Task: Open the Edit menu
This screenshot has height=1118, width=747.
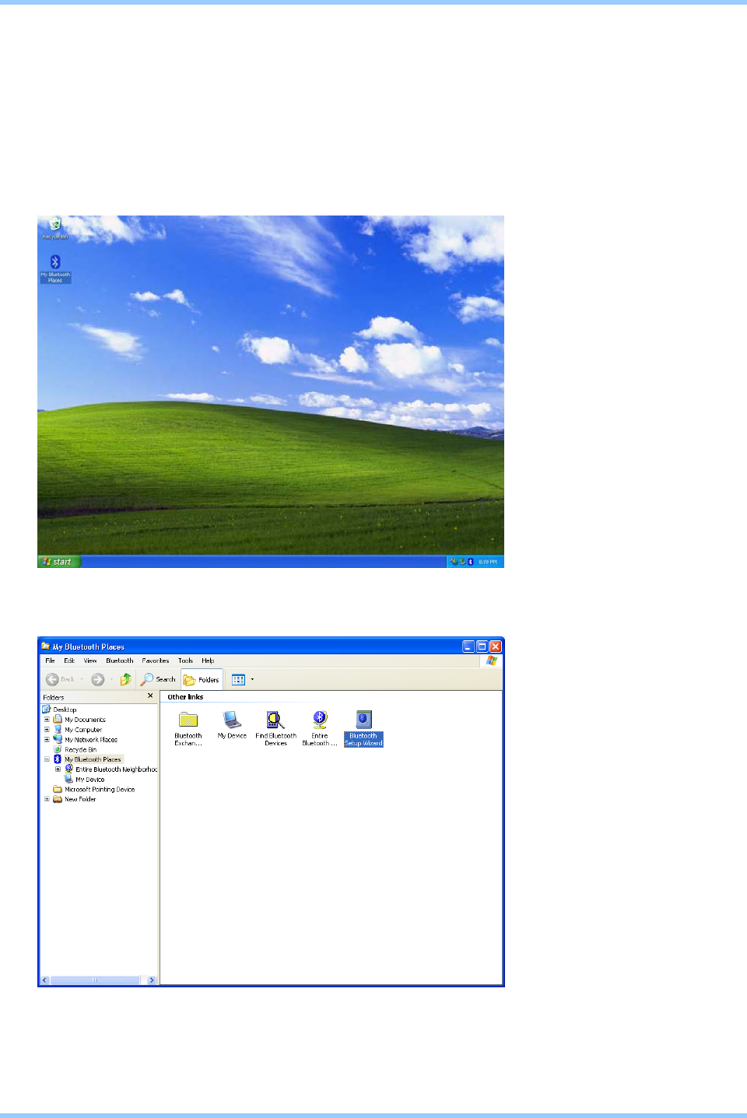Action: [69, 661]
